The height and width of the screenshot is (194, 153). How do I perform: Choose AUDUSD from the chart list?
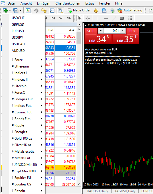click(x=24, y=51)
